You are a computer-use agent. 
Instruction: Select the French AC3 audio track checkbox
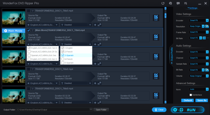pyautogui.click(x=29, y=52)
